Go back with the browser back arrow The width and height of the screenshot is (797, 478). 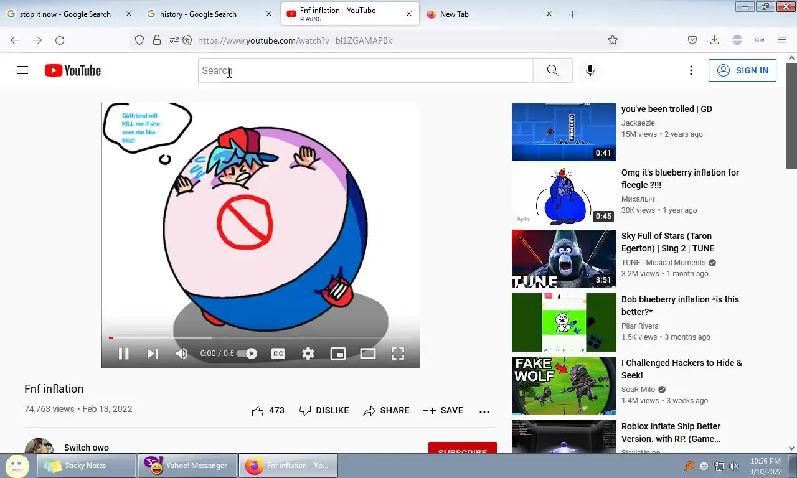15,40
